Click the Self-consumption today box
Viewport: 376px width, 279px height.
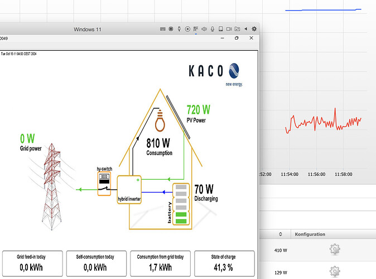pos(97,263)
